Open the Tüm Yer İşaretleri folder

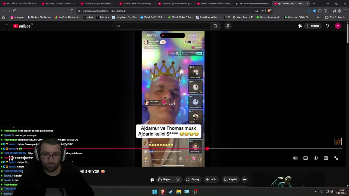click(x=336, y=17)
